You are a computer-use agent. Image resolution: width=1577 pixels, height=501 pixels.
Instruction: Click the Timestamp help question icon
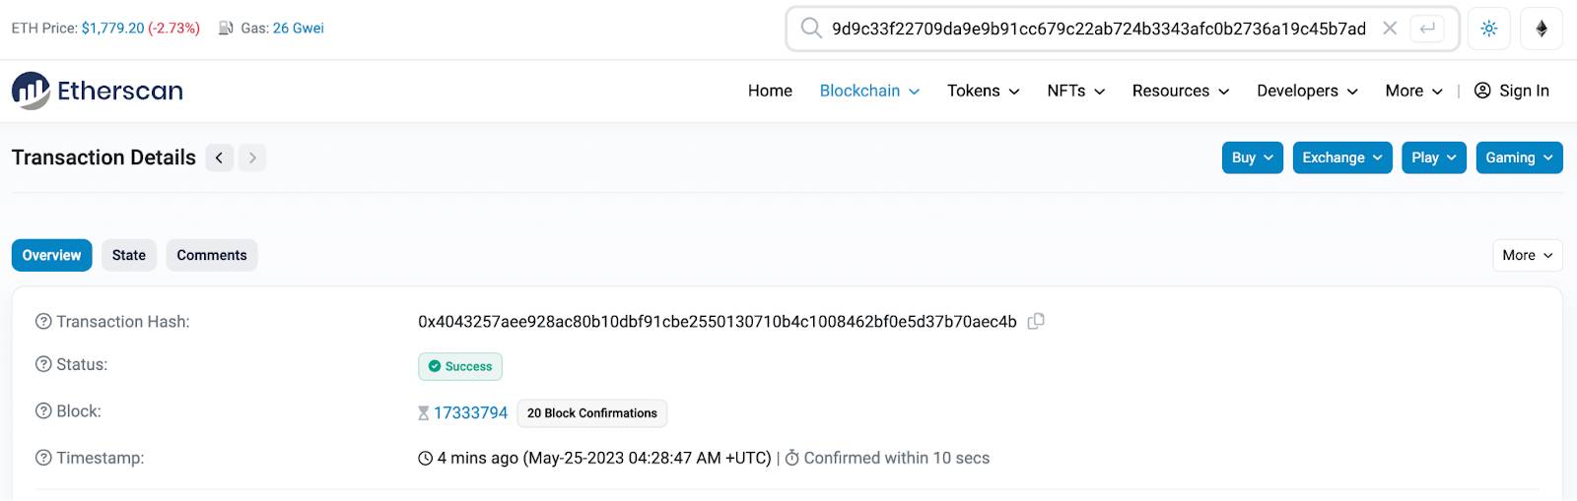[43, 458]
